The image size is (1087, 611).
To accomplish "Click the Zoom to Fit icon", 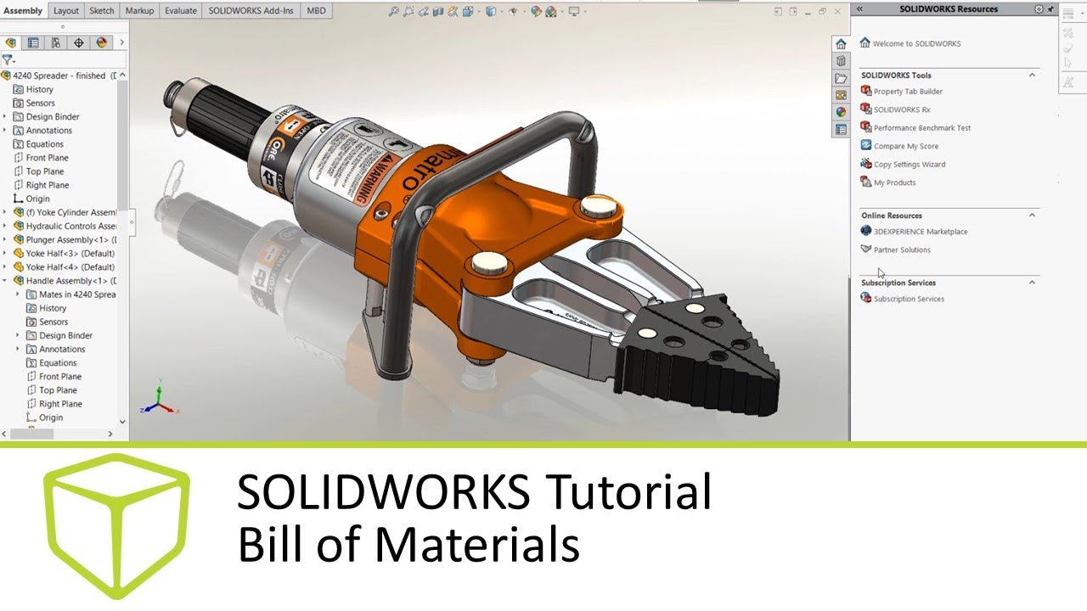I will click(x=394, y=11).
